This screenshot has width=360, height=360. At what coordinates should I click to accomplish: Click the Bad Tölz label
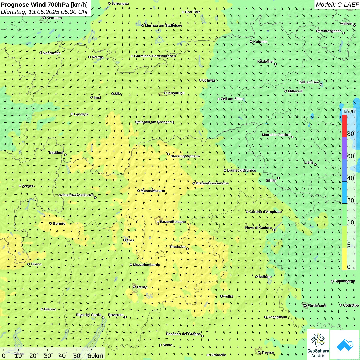pos(192,12)
